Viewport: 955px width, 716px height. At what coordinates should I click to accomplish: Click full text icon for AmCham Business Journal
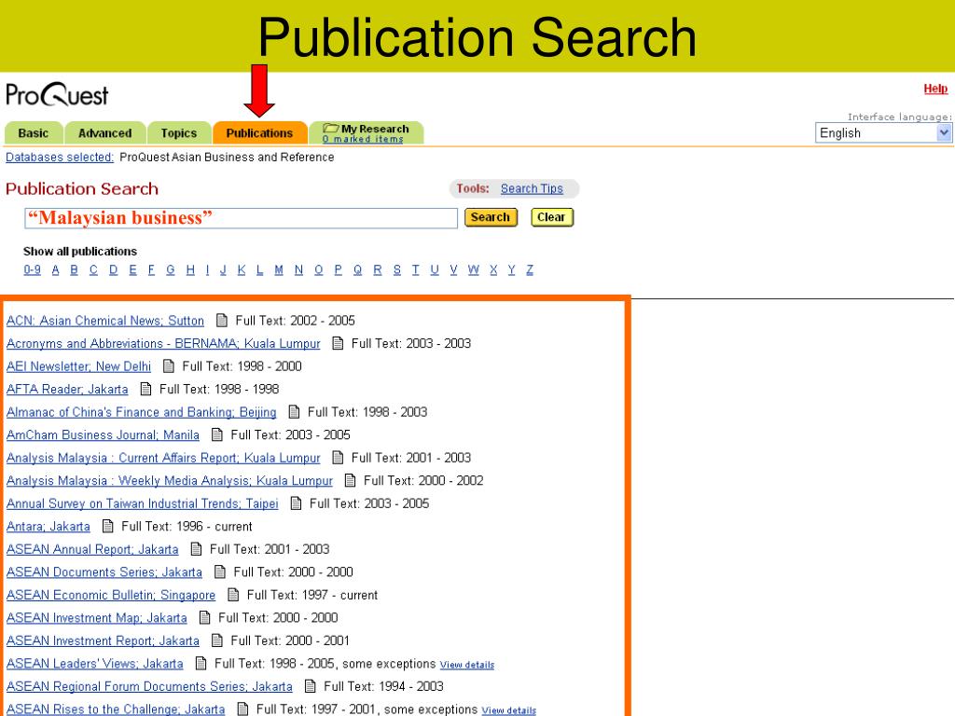coord(217,434)
